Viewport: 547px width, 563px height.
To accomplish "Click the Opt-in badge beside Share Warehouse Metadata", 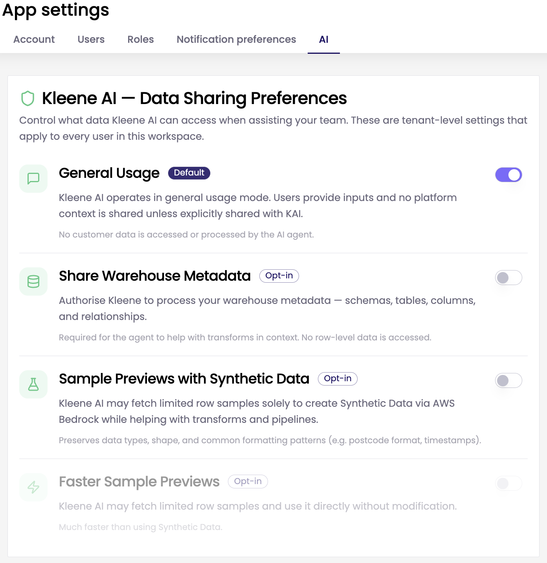I will point(279,276).
